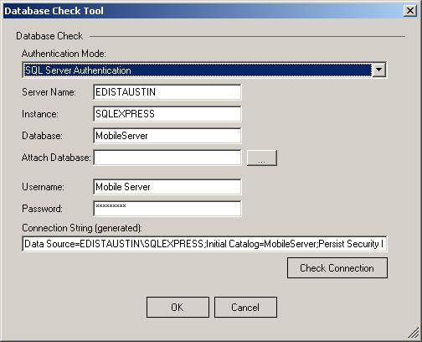
Task: Click the Check Connection button
Action: pyautogui.click(x=337, y=268)
